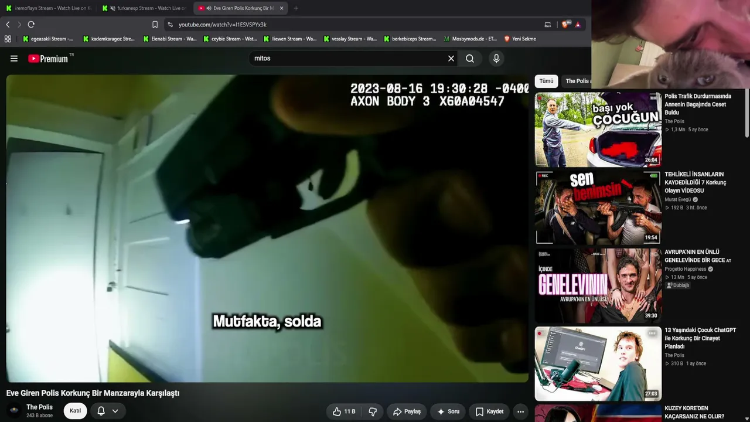Open vesslay Stream bookmark
750x422 pixels.
point(350,39)
